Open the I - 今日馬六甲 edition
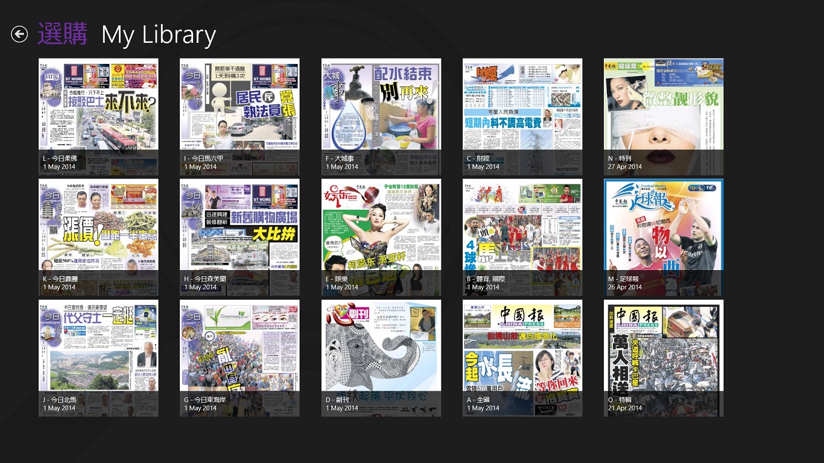This screenshot has height=463, width=824. click(x=239, y=109)
